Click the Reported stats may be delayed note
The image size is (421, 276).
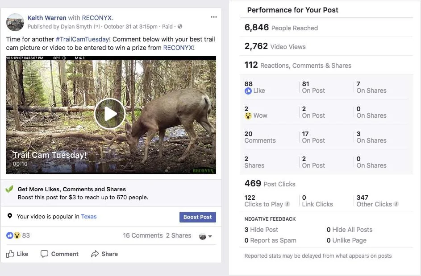(x=318, y=256)
